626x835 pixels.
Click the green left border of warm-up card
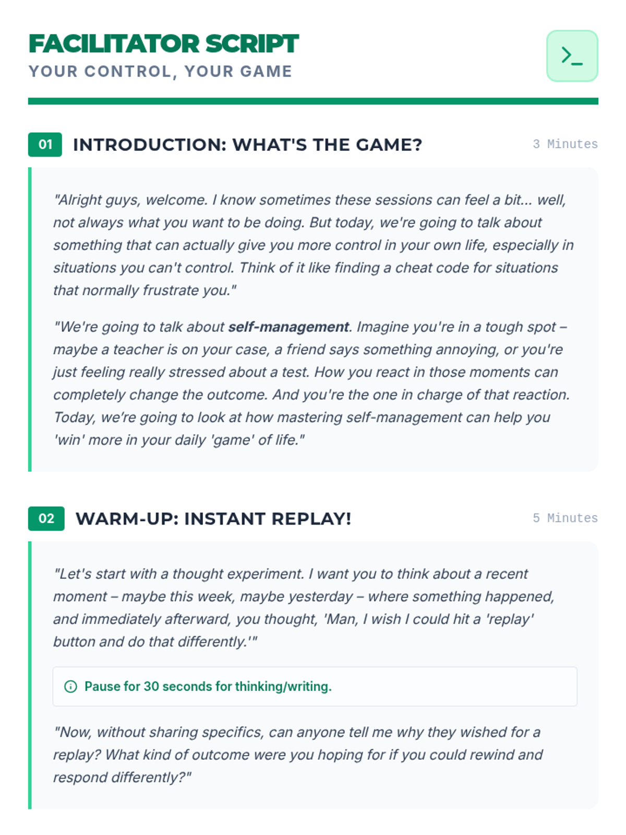point(30,675)
